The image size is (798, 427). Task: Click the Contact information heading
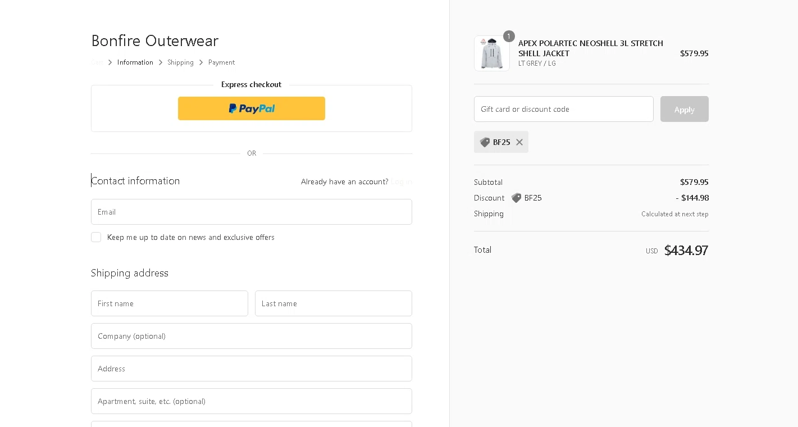tap(135, 181)
